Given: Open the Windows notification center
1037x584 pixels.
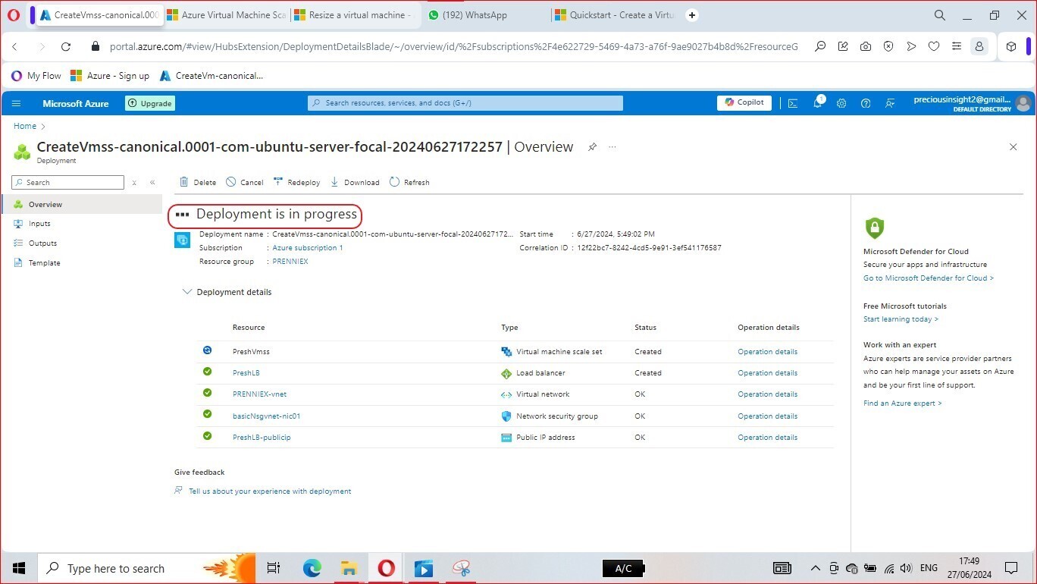Looking at the screenshot, I should click(1010, 568).
